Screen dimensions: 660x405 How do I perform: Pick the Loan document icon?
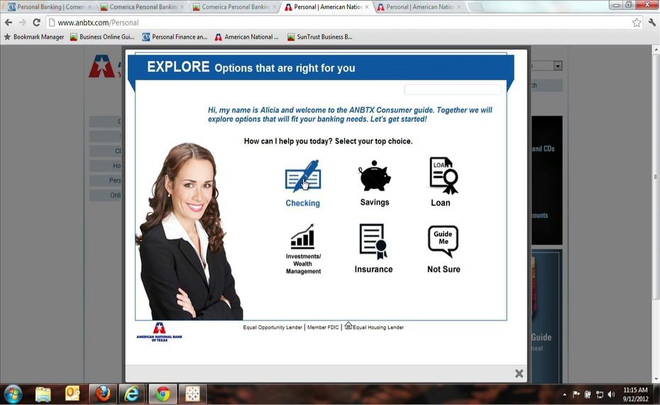coord(444,175)
